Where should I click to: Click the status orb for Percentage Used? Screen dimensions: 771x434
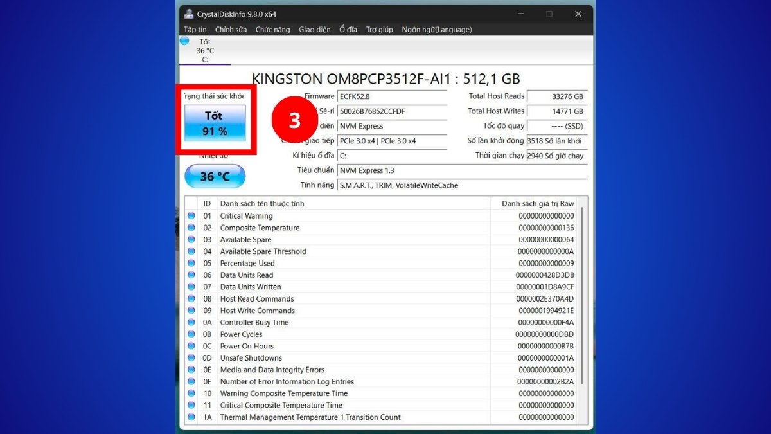click(191, 264)
